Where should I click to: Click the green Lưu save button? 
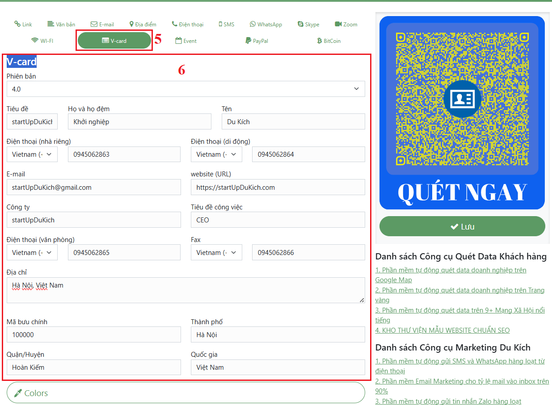click(462, 226)
